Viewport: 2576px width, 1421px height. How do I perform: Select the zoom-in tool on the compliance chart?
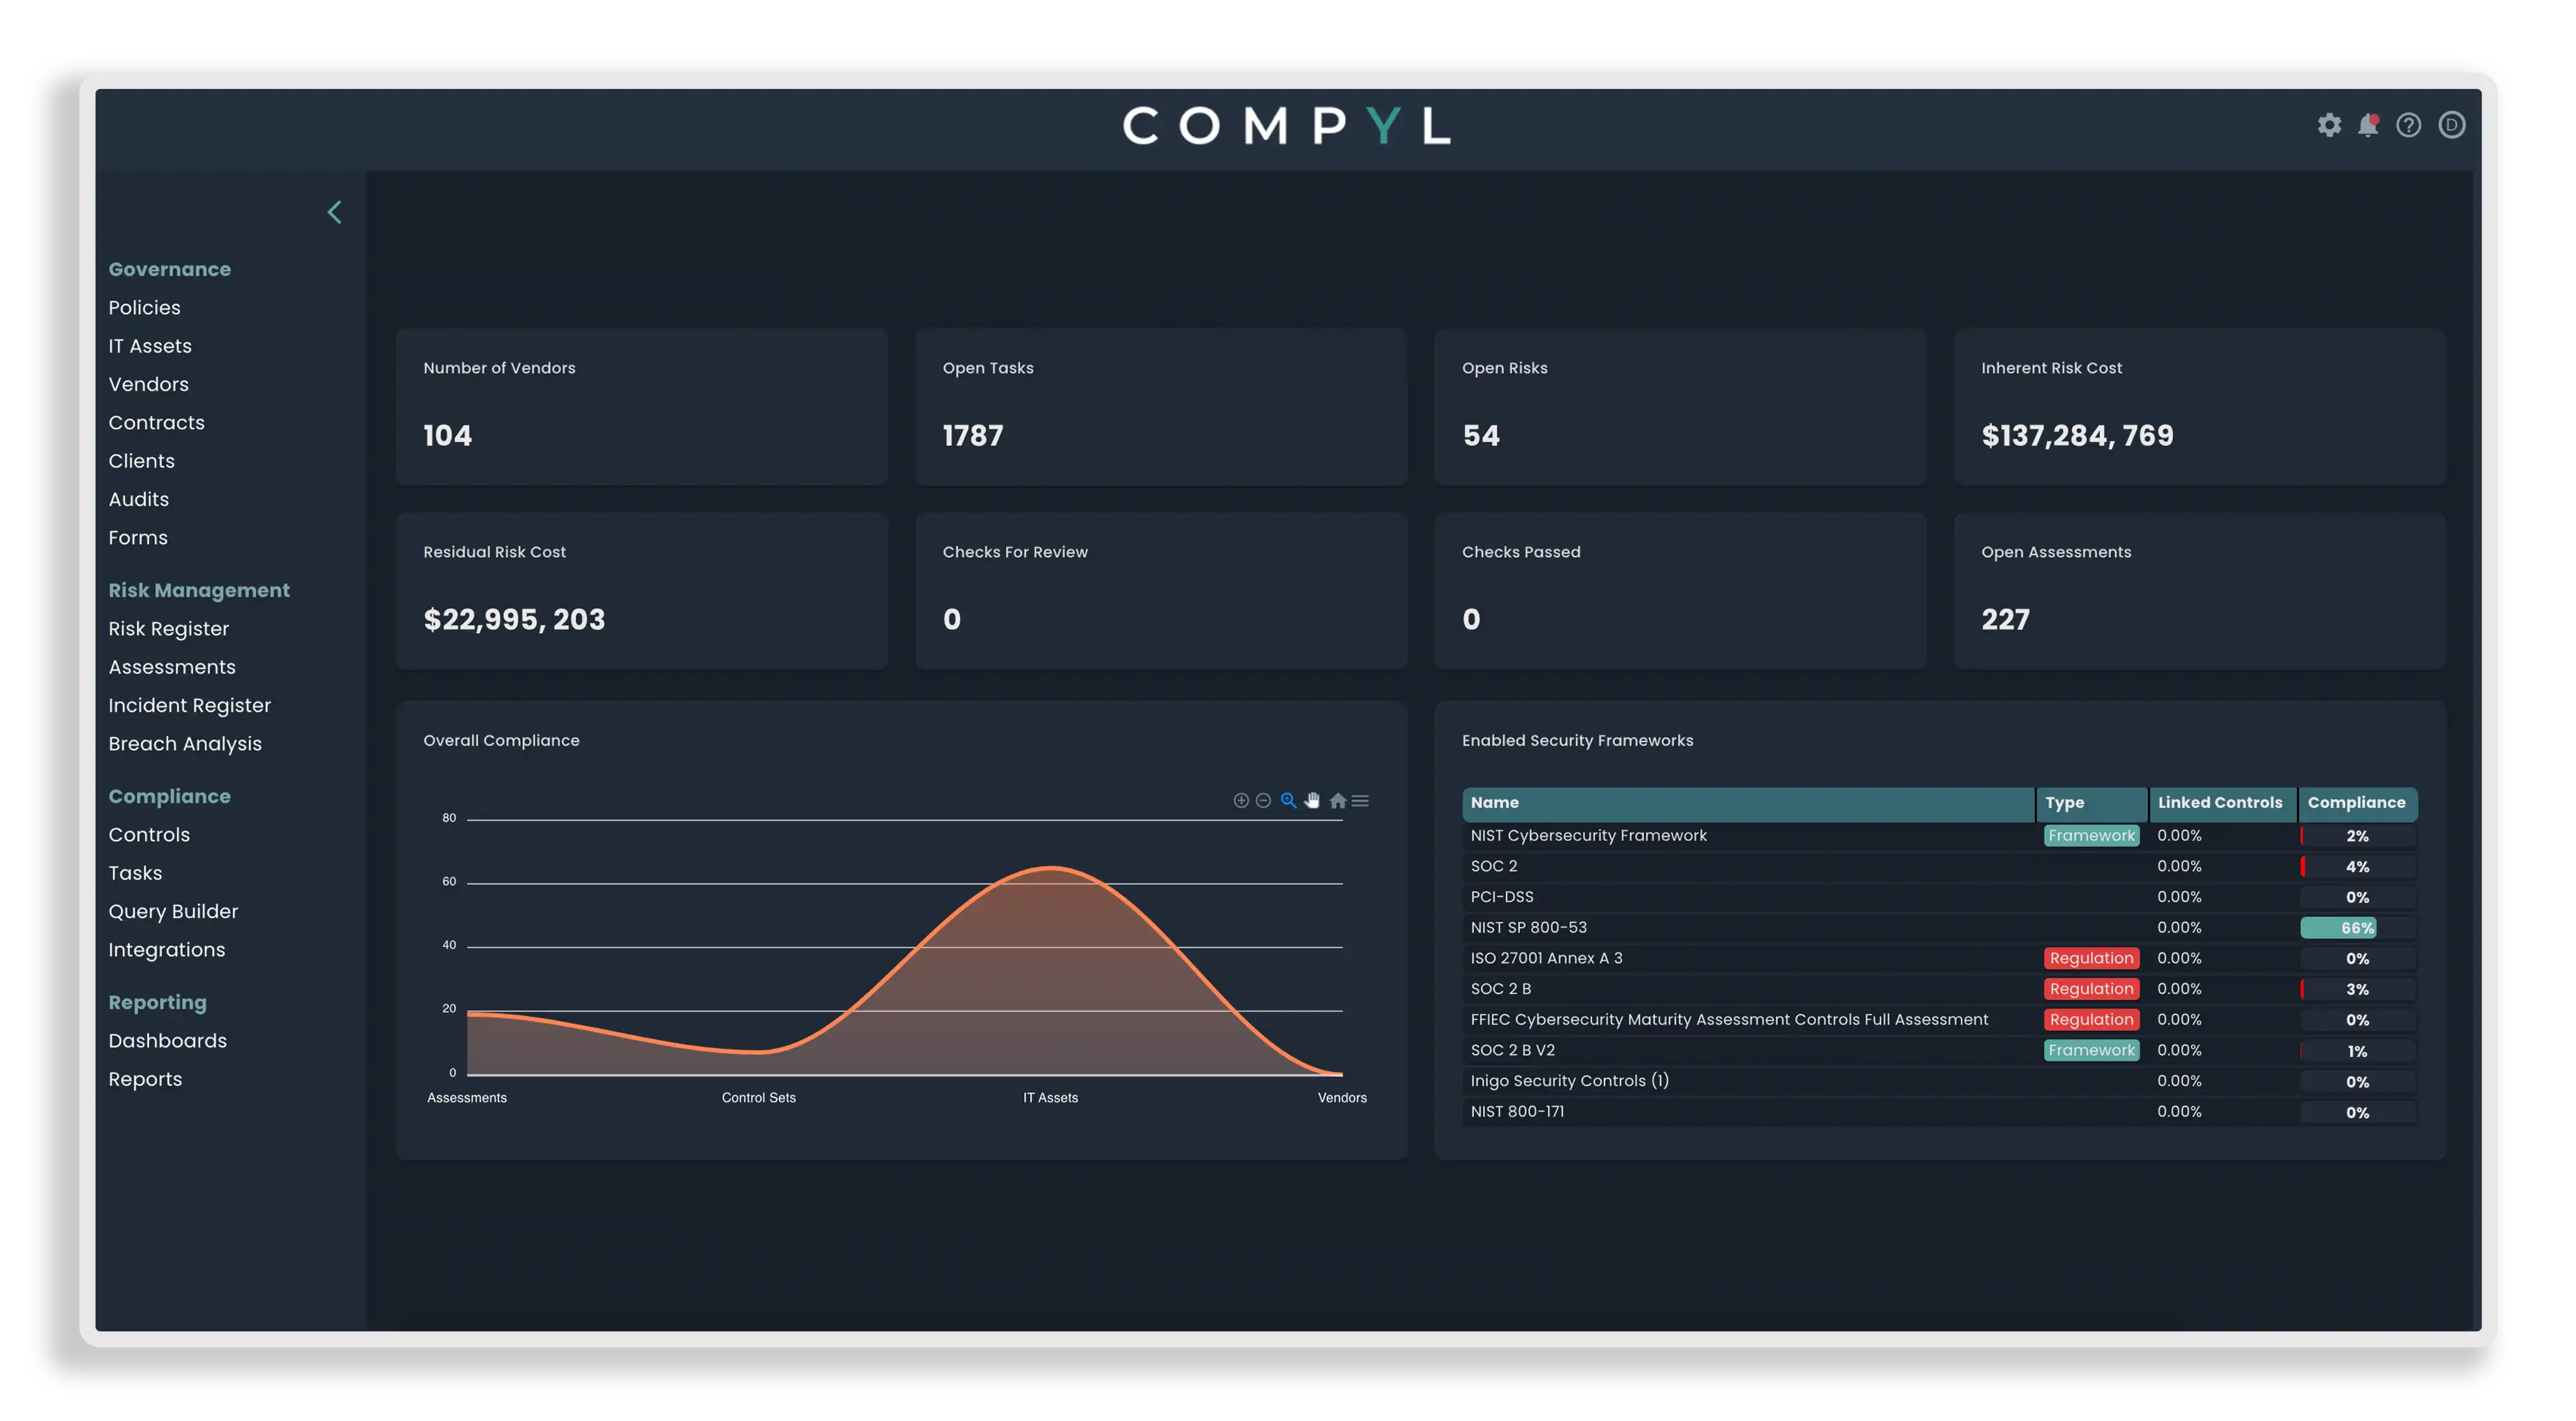(x=1241, y=800)
